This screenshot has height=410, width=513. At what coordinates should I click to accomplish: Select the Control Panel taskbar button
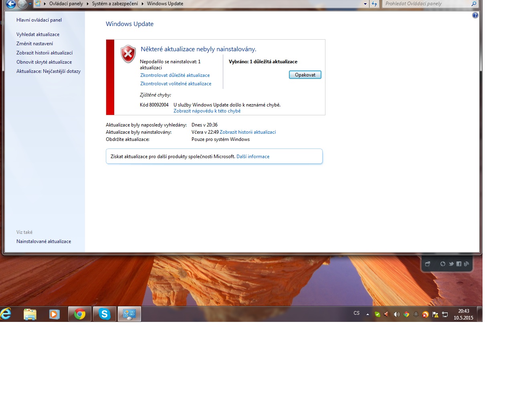(129, 314)
